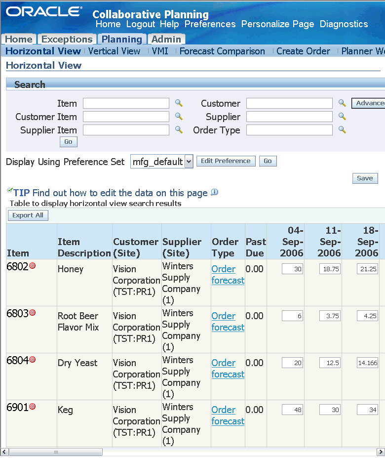Open the Order forecast link for Honey
Screen dimensions: 385x458
[x=228, y=275]
